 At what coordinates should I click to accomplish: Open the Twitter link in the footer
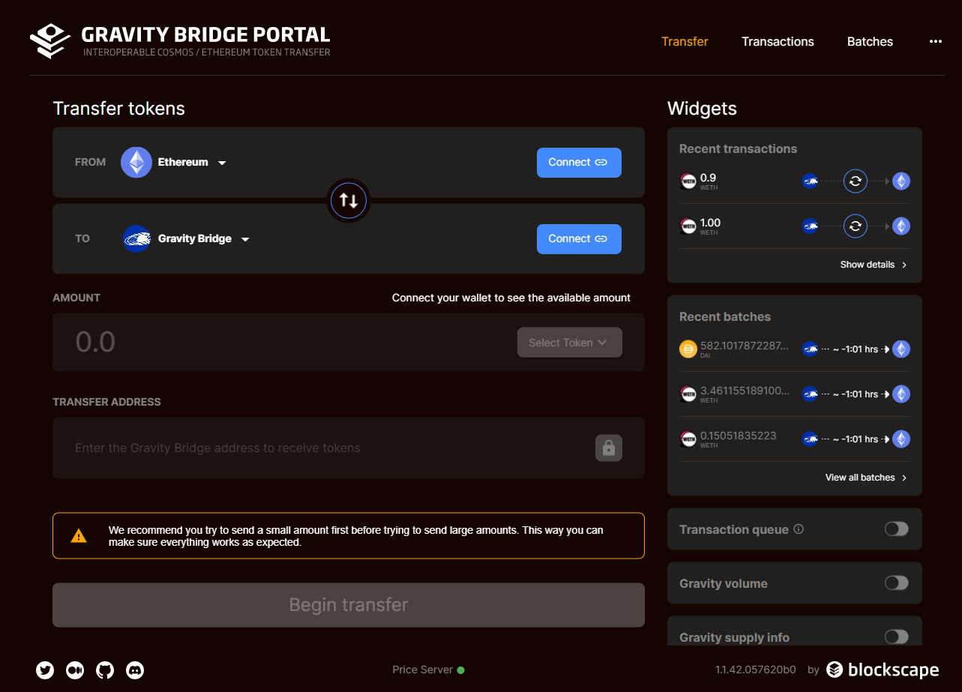click(x=45, y=670)
